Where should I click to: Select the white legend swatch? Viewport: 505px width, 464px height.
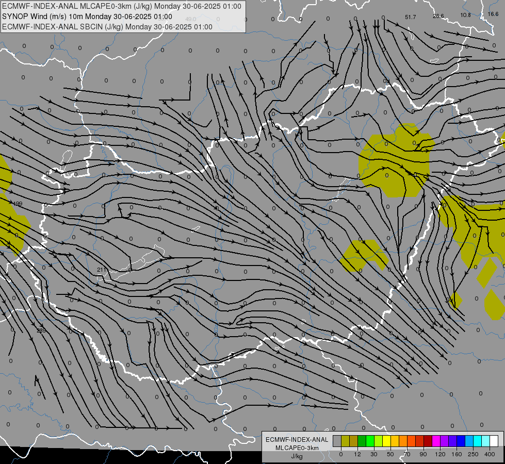494,441
